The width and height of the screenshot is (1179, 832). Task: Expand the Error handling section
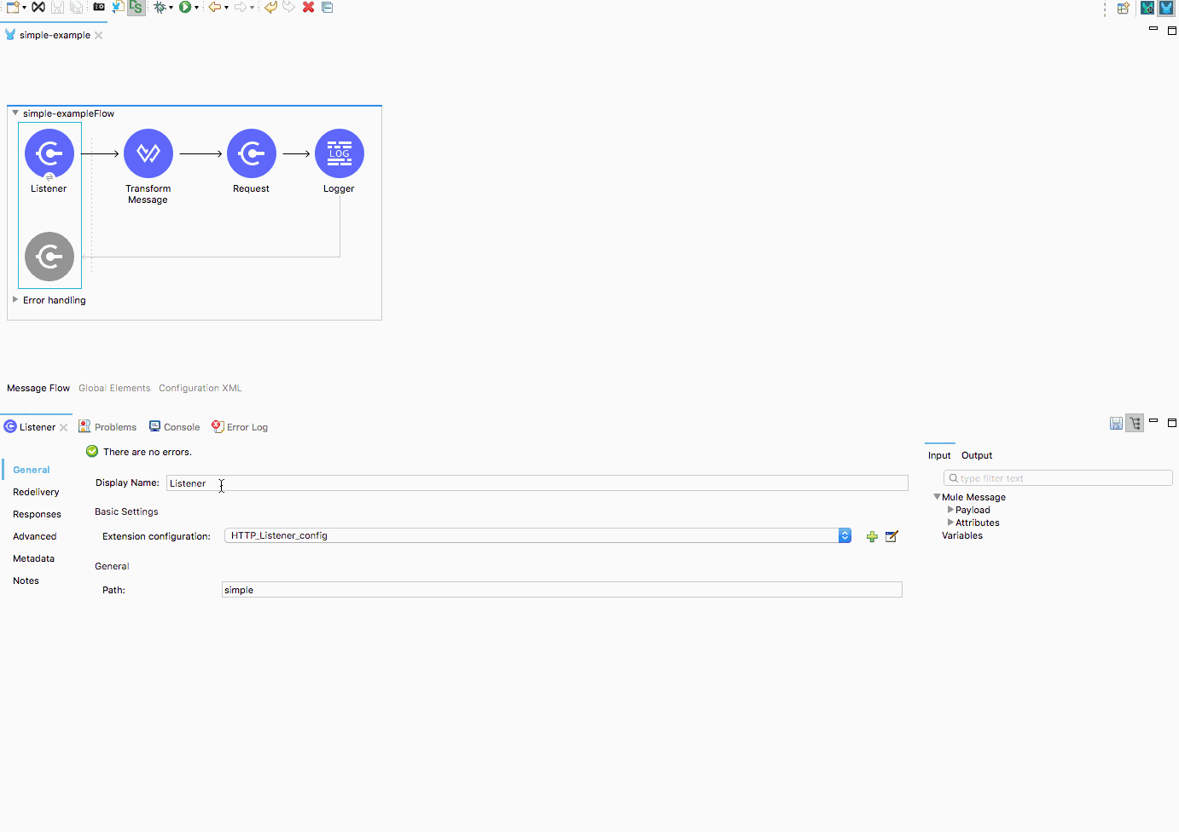(x=15, y=300)
